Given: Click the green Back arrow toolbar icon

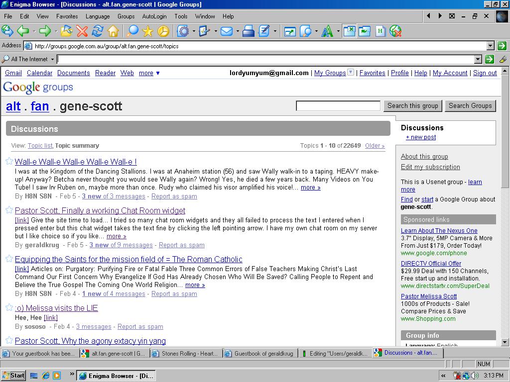Looking at the screenshot, I should 23,31.
